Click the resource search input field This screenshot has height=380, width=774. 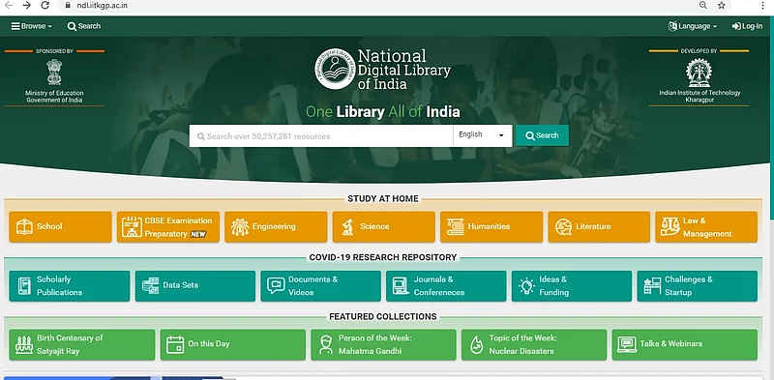(321, 135)
